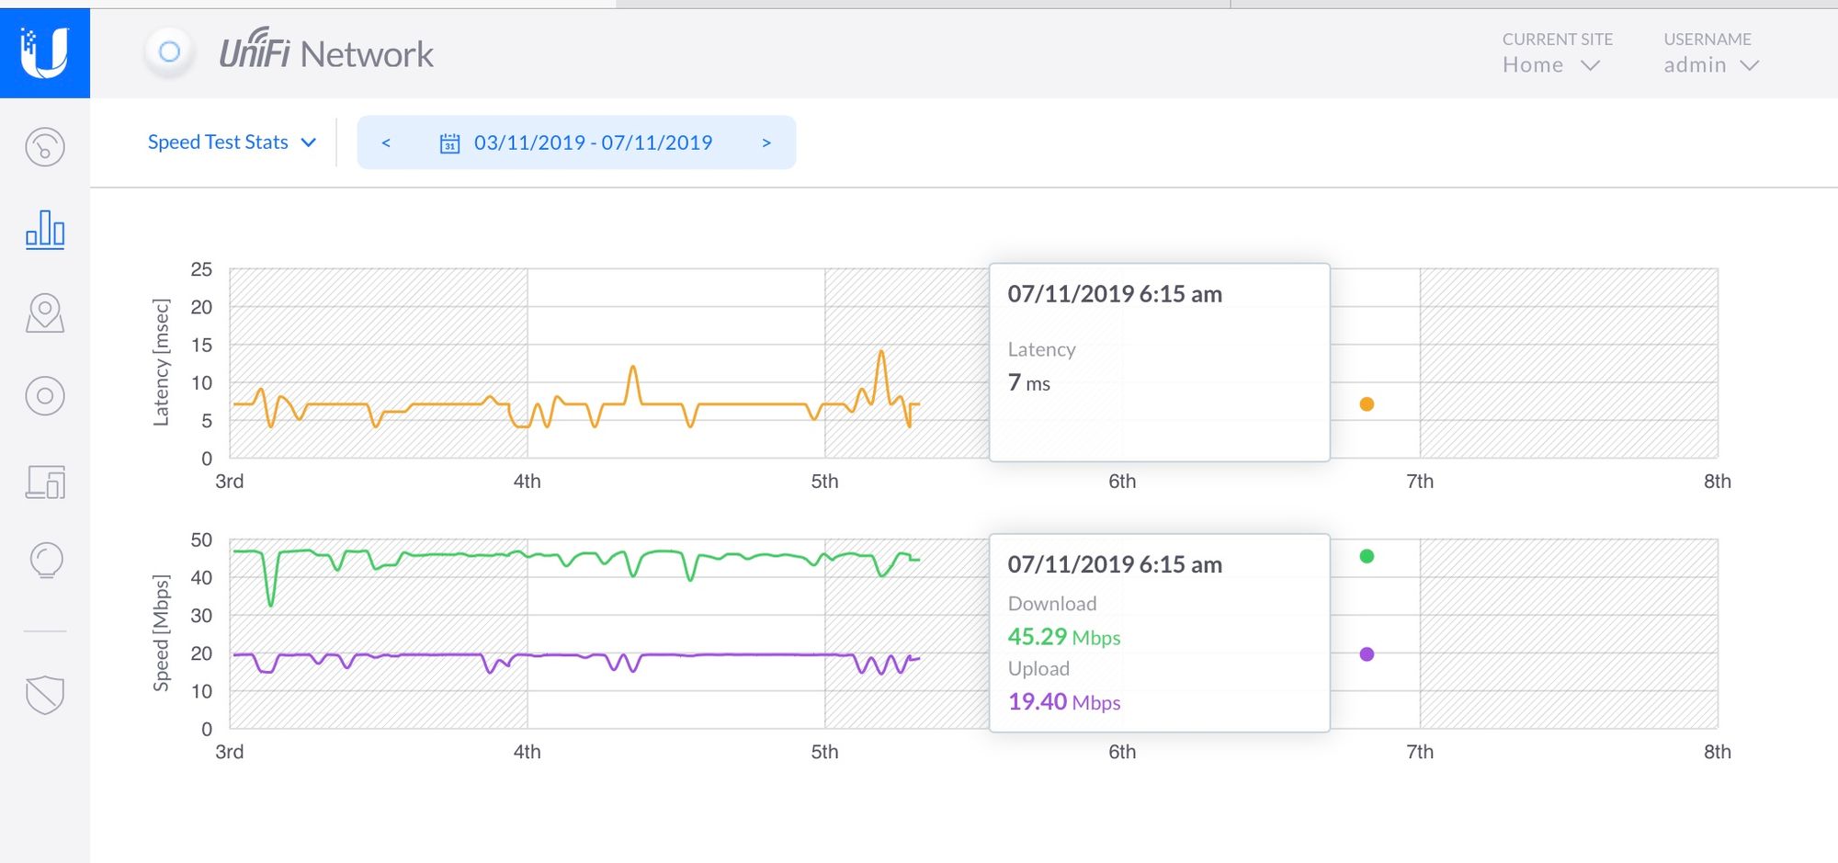This screenshot has width=1838, height=863.
Task: Open the Insights lightbulb icon in sidebar
Action: click(x=46, y=560)
